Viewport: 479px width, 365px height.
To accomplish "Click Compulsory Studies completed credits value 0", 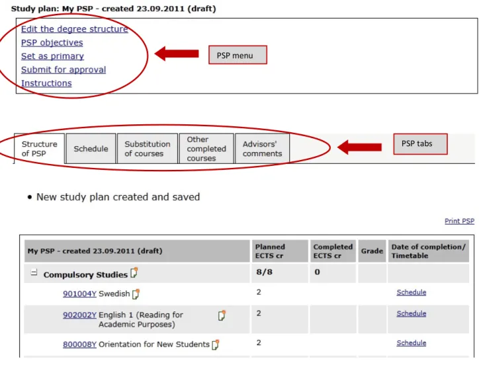I will coord(317,272).
